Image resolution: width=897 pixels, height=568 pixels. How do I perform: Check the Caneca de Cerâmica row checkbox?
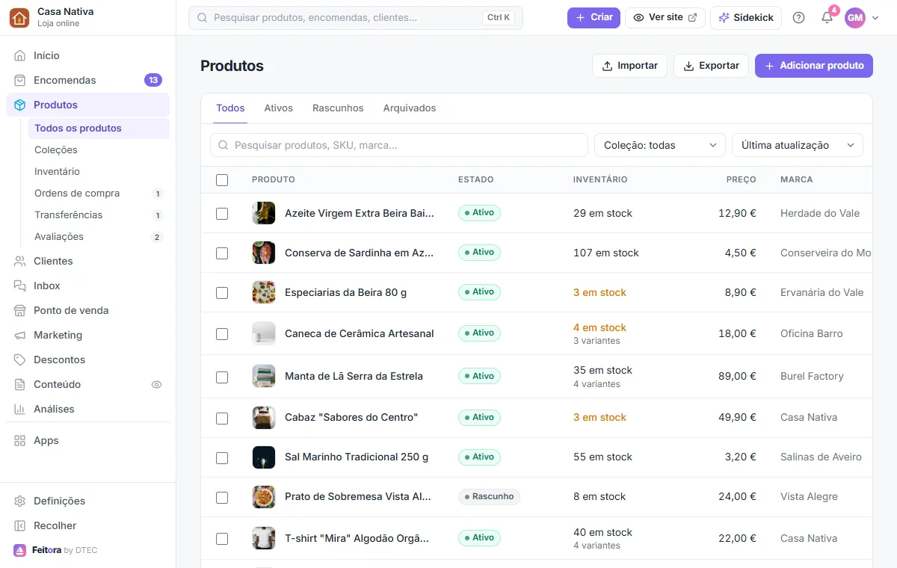pyautogui.click(x=222, y=333)
